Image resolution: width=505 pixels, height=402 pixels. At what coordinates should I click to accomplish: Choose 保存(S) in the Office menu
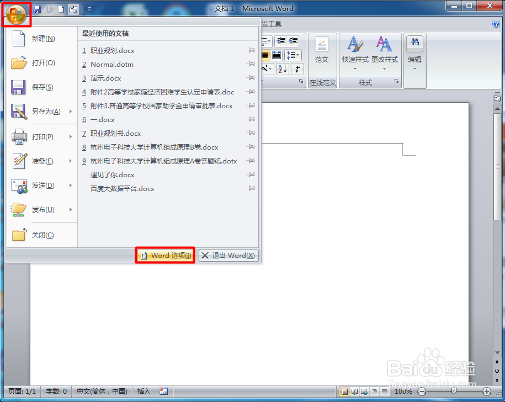[42, 87]
